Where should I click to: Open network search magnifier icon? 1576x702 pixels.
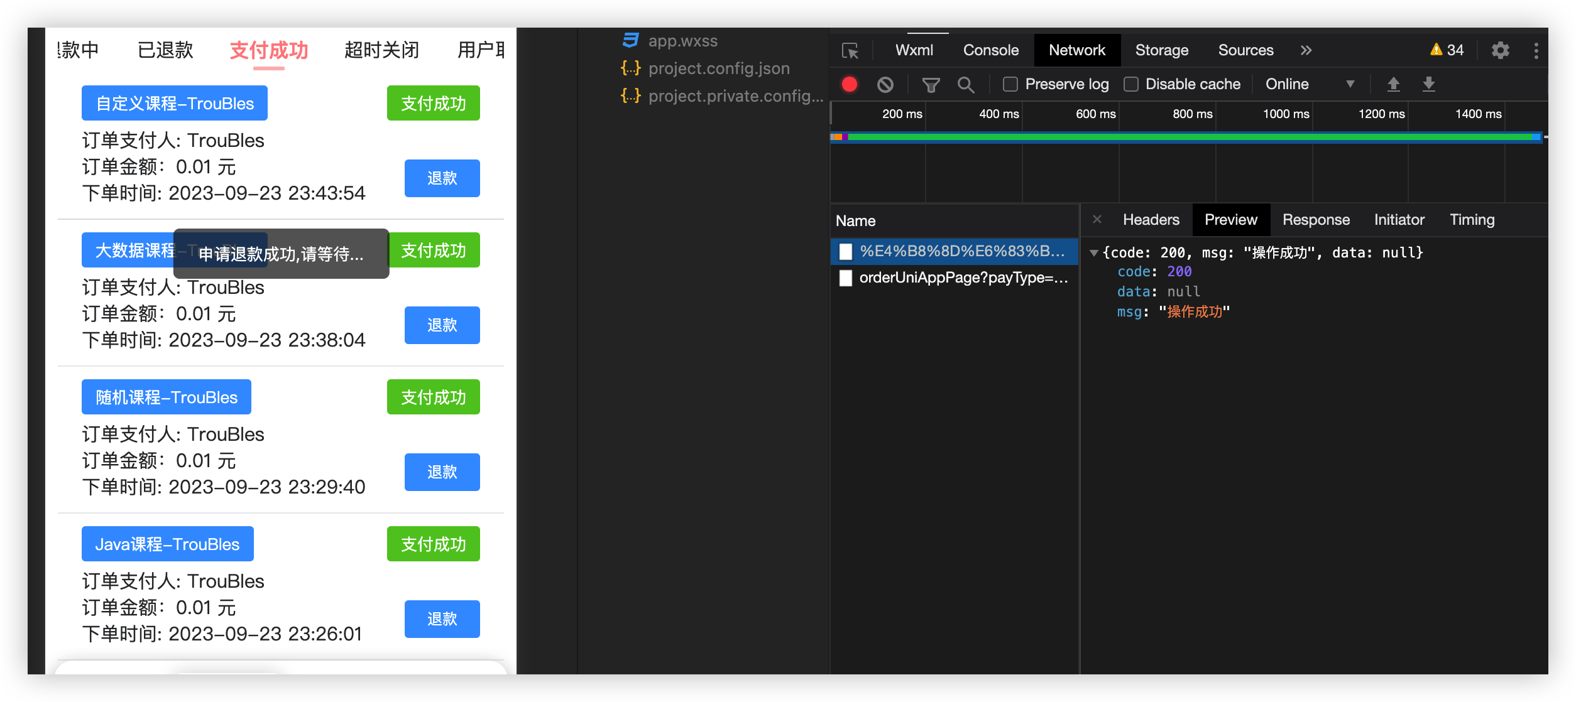pyautogui.click(x=966, y=84)
